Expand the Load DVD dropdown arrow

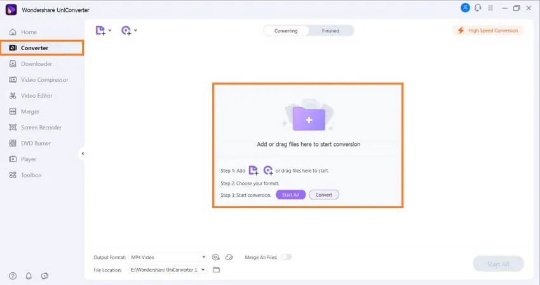click(x=135, y=30)
